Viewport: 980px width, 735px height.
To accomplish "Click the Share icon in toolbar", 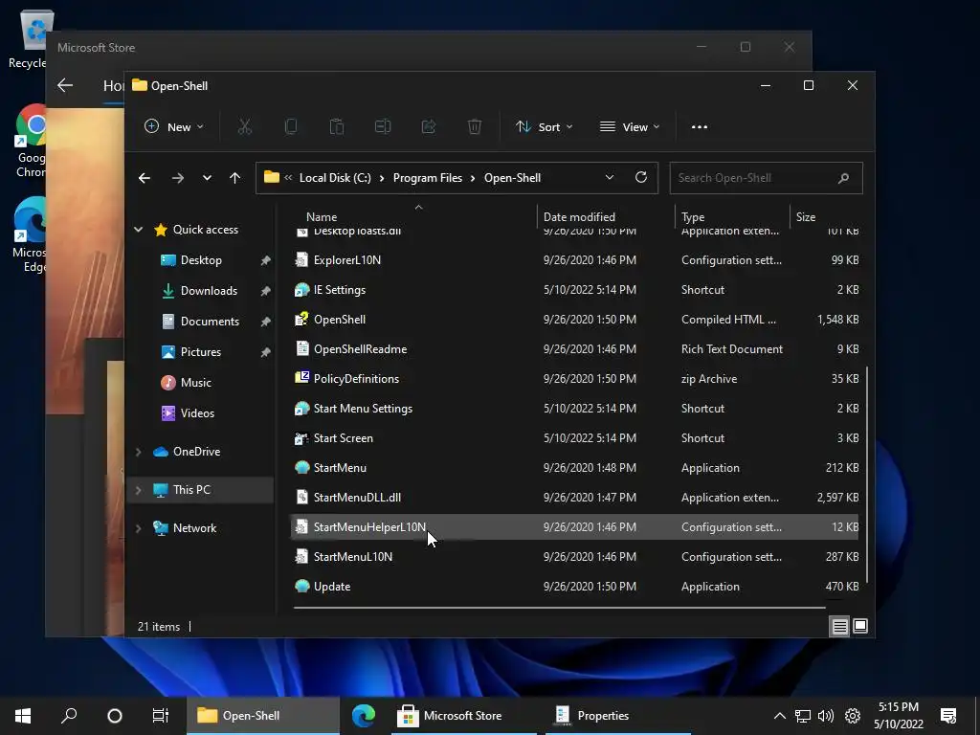I will pos(429,127).
